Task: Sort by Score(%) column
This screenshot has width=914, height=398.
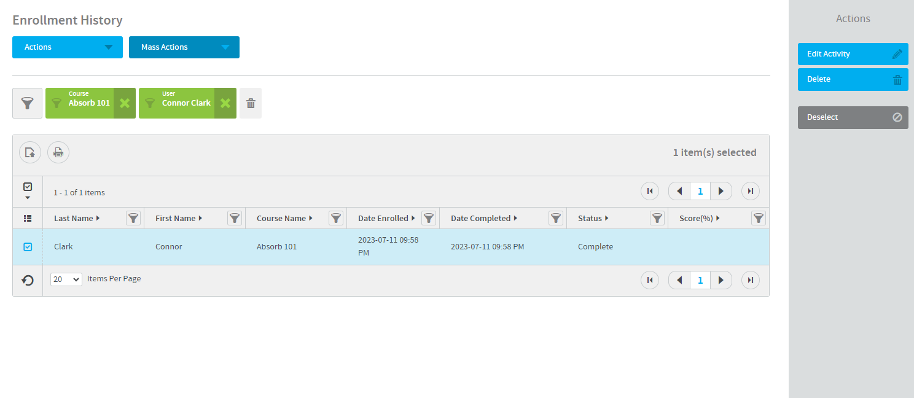Action: (700, 218)
